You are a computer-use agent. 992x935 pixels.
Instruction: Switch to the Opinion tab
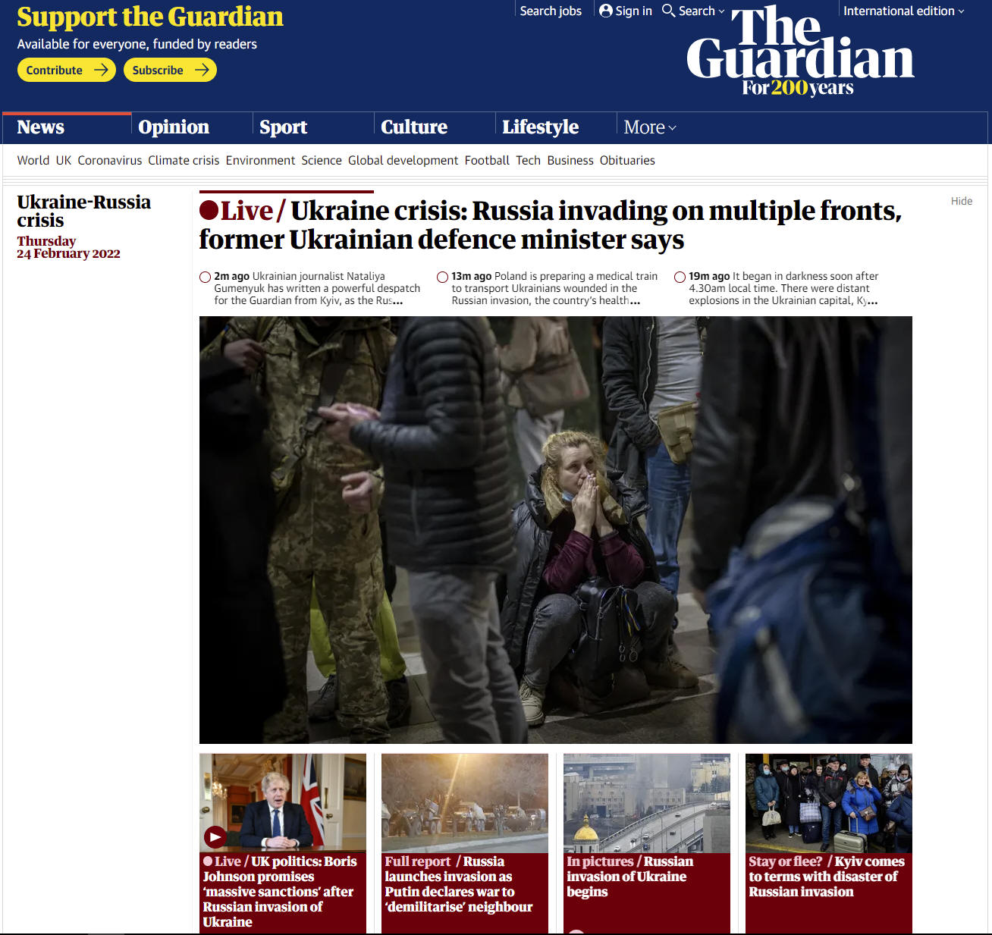coord(174,127)
